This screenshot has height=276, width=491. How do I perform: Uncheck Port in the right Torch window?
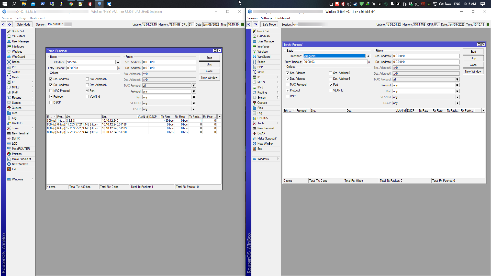click(331, 85)
